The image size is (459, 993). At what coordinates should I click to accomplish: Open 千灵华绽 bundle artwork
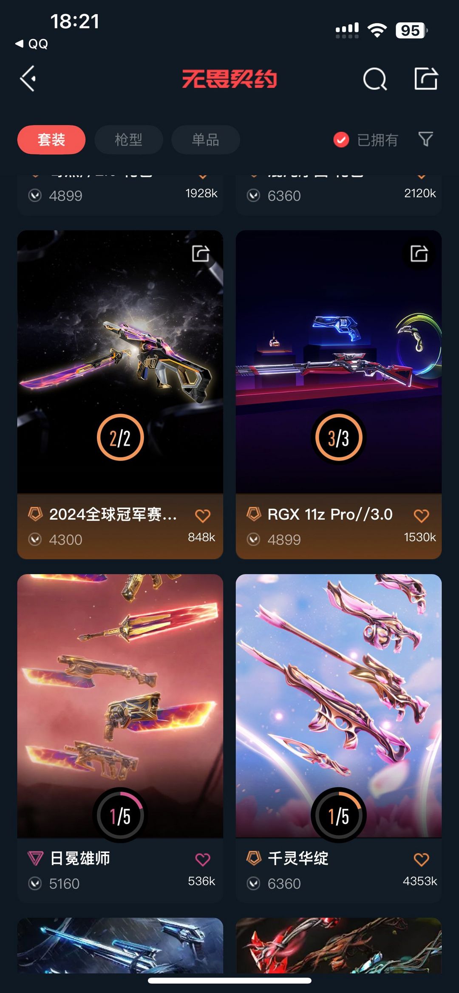click(x=339, y=705)
